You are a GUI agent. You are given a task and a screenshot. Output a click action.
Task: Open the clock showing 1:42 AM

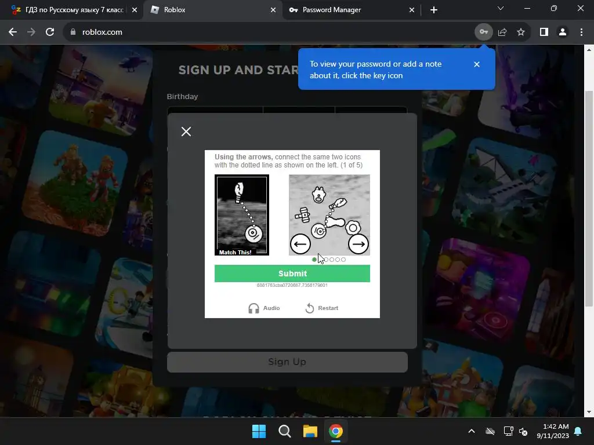pos(553,431)
